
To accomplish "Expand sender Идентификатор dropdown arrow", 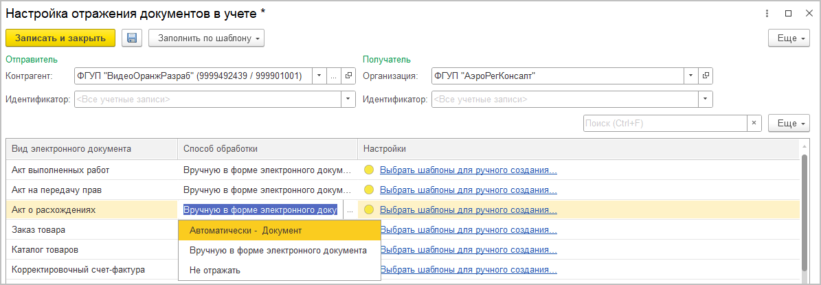I will coord(348,100).
